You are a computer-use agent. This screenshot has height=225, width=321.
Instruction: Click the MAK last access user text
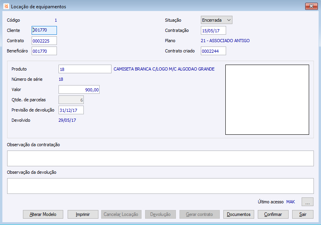click(291, 202)
